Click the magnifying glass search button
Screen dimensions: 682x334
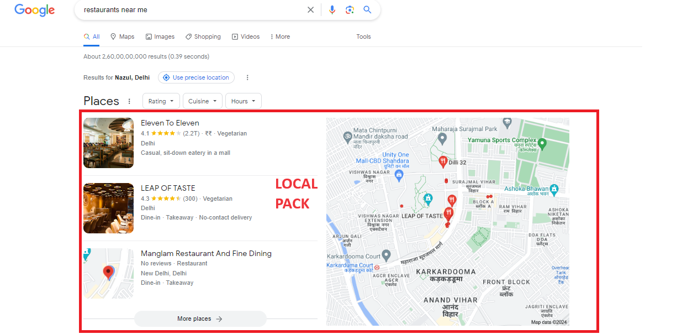point(367,10)
